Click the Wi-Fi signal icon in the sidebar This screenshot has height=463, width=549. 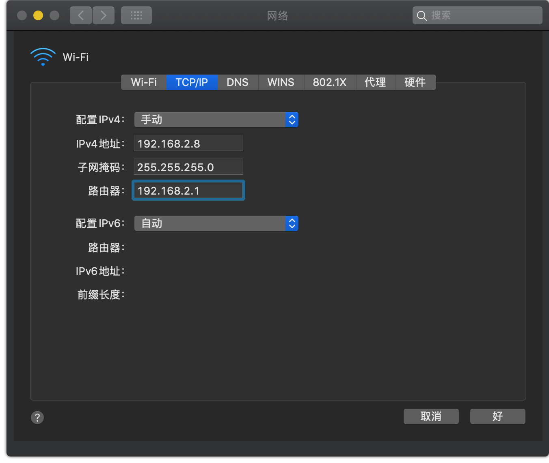[x=43, y=57]
